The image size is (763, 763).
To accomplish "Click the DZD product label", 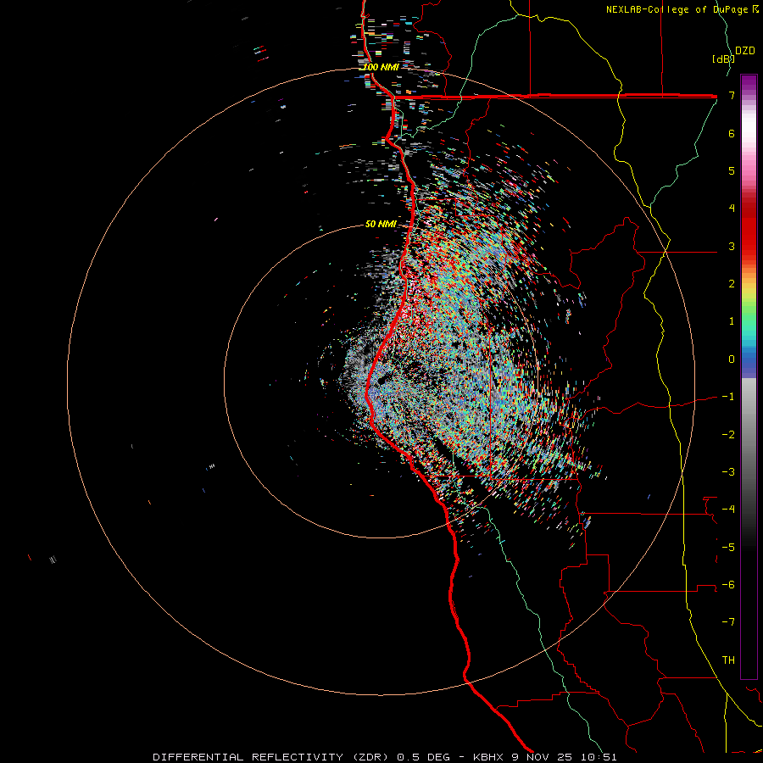I will coord(745,51).
